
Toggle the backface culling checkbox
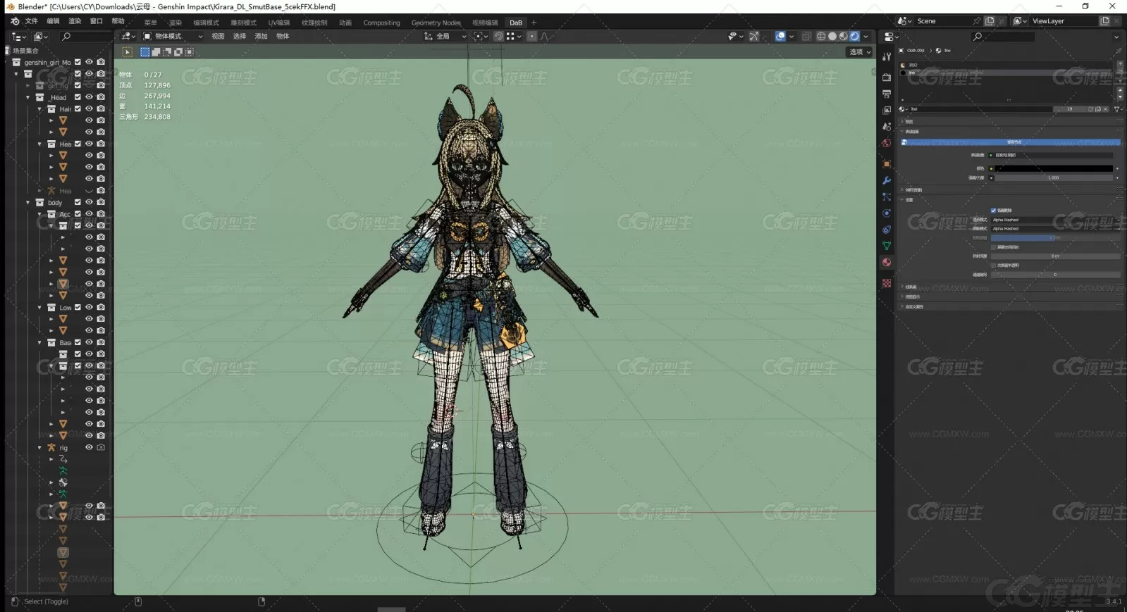click(x=994, y=211)
